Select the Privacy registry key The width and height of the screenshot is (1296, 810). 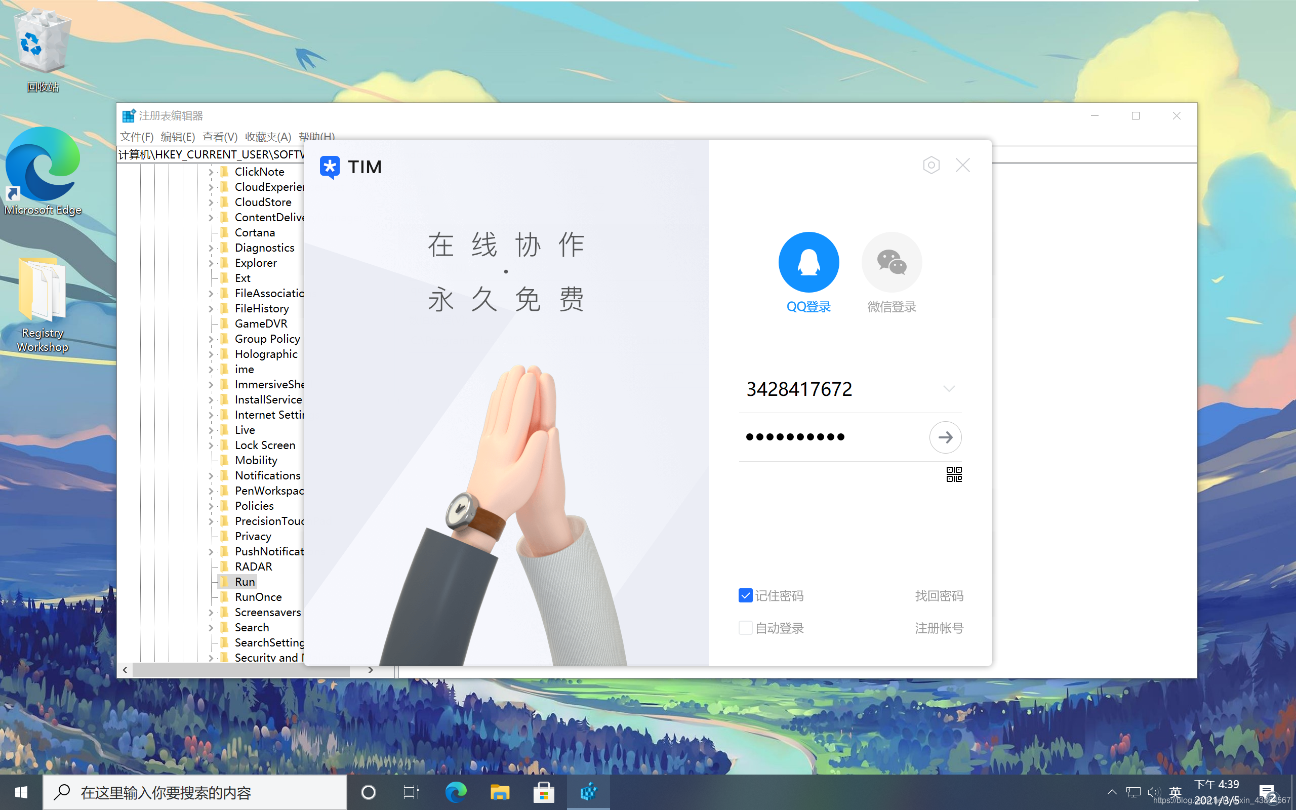253,536
